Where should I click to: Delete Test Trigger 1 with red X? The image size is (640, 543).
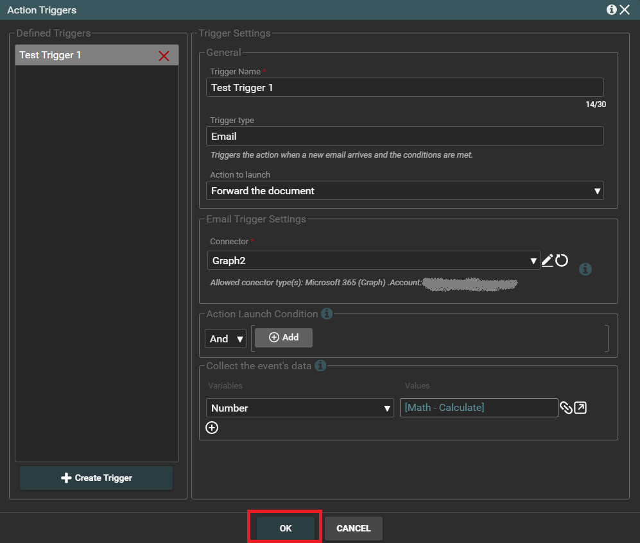click(x=164, y=56)
